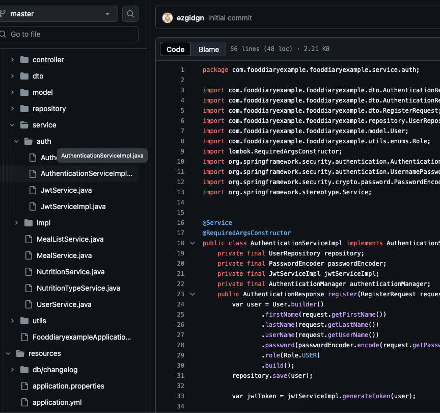Expand the controller folder chevron
The width and height of the screenshot is (440, 413).
[x=12, y=60]
